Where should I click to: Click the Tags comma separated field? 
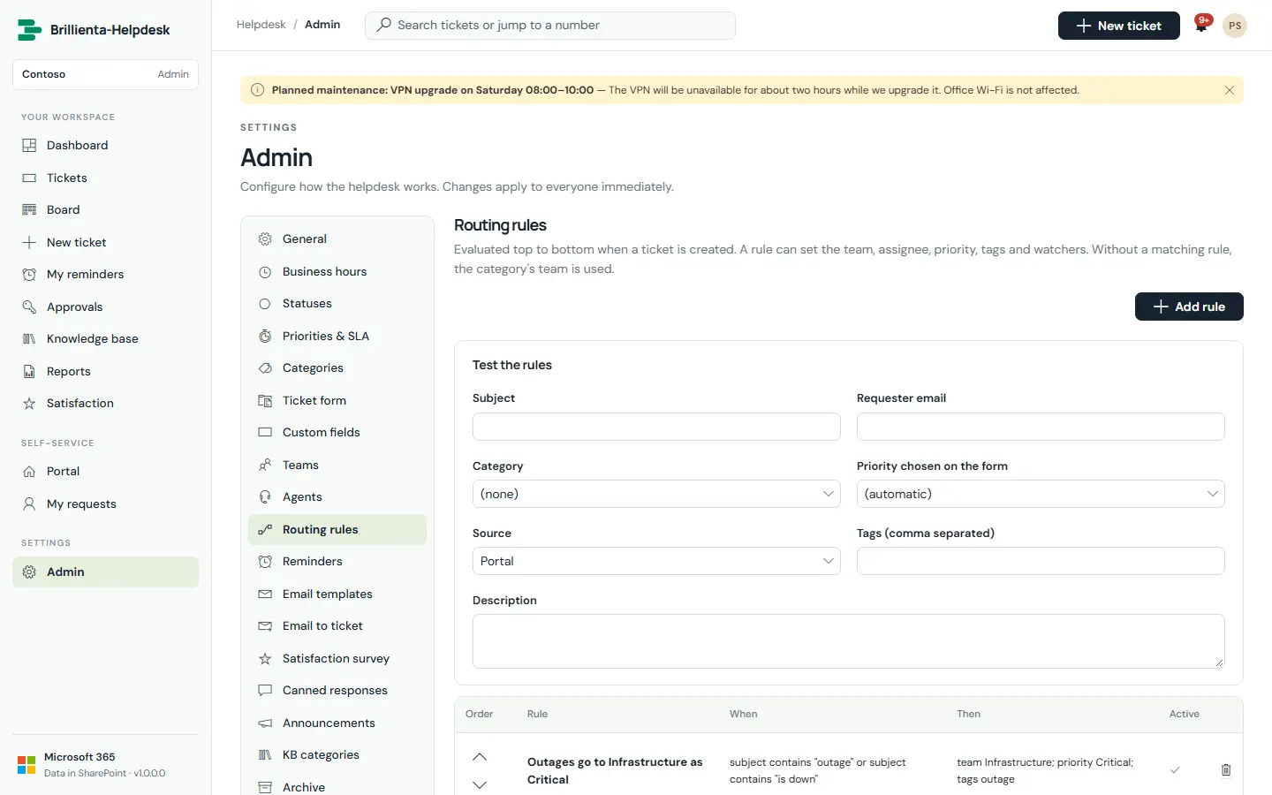(x=1041, y=561)
